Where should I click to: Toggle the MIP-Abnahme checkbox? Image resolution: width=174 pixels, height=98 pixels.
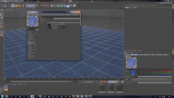[48, 20]
